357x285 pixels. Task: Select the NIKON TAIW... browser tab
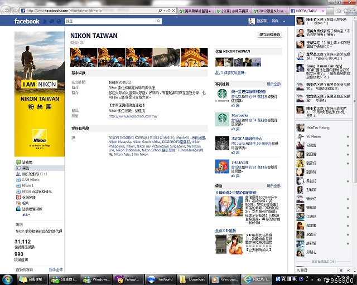307,11
